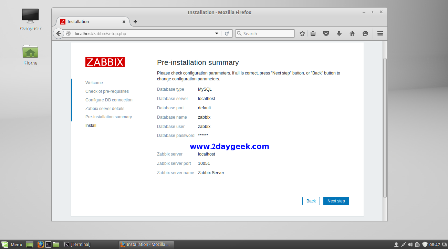
Task: Click the clock showing 08:47
Action: [435, 245]
